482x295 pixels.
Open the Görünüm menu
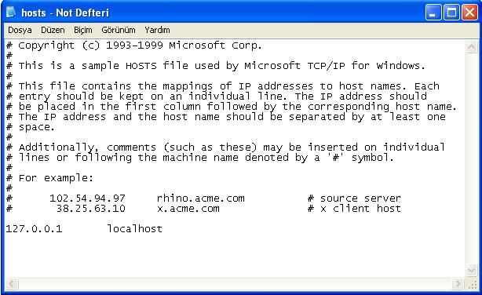(x=119, y=30)
